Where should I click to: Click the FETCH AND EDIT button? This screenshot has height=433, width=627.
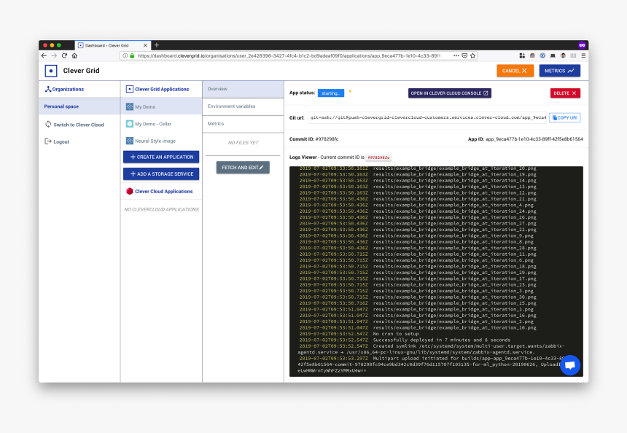(x=243, y=168)
